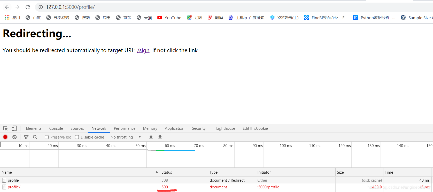This screenshot has width=433, height=192.
Task: Open the Application tab
Action: pyautogui.click(x=175, y=128)
